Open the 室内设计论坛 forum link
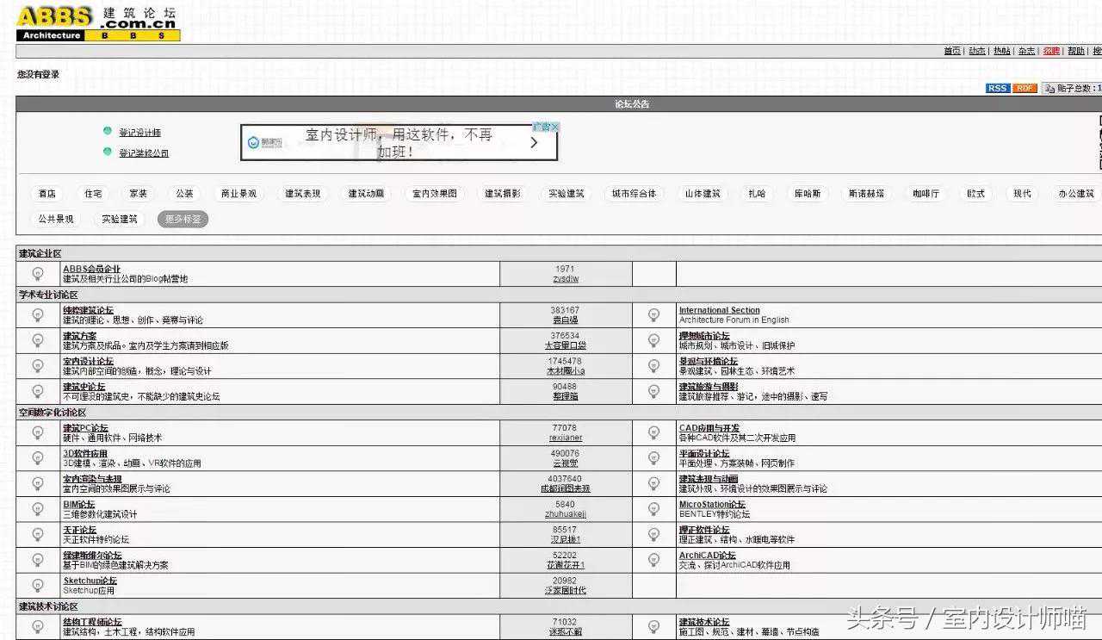Screen dimensions: 1102x640 pyautogui.click(x=88, y=361)
